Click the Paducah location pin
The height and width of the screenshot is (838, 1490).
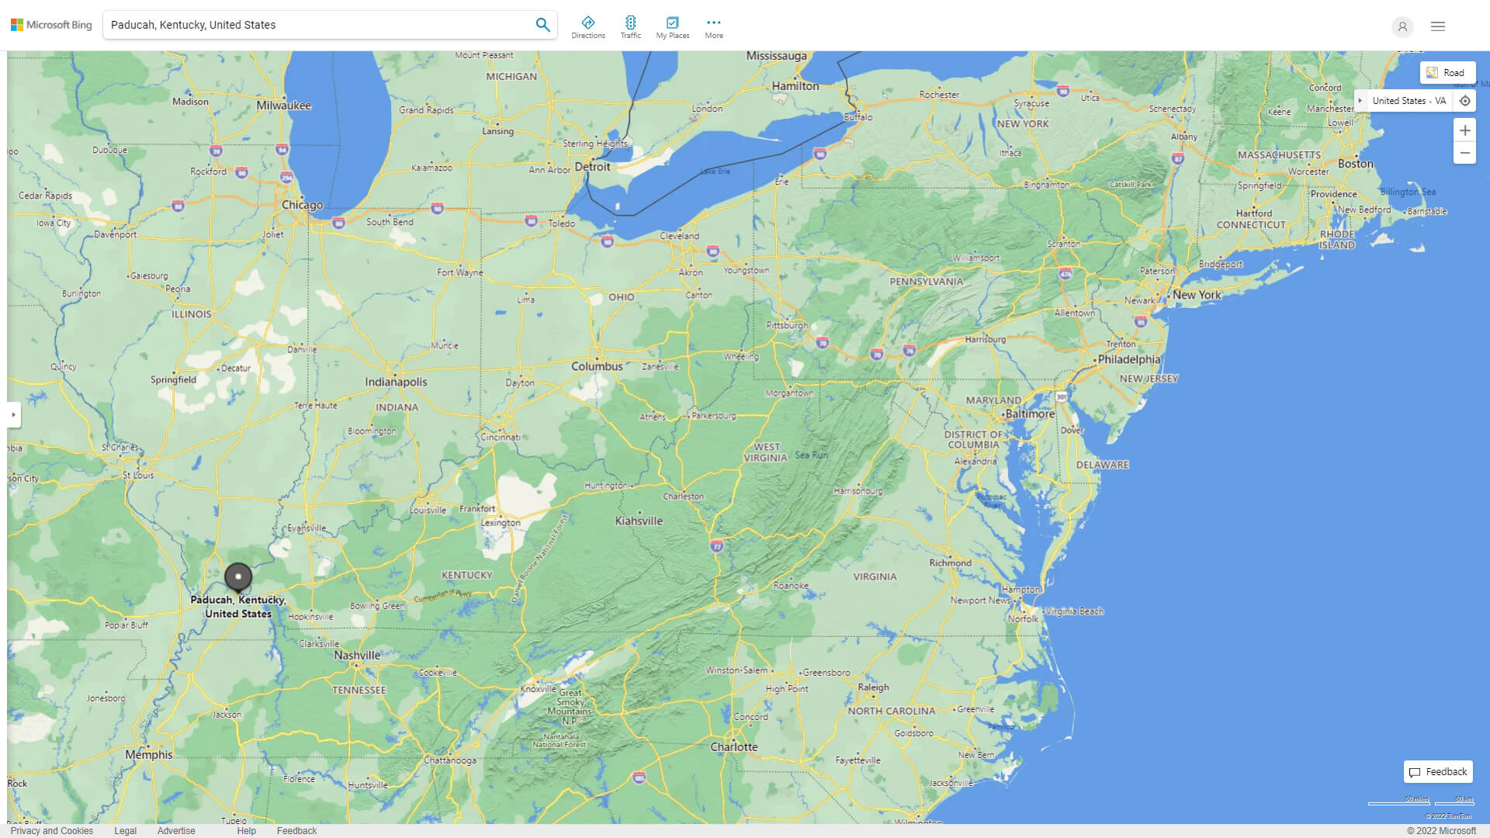pyautogui.click(x=238, y=577)
